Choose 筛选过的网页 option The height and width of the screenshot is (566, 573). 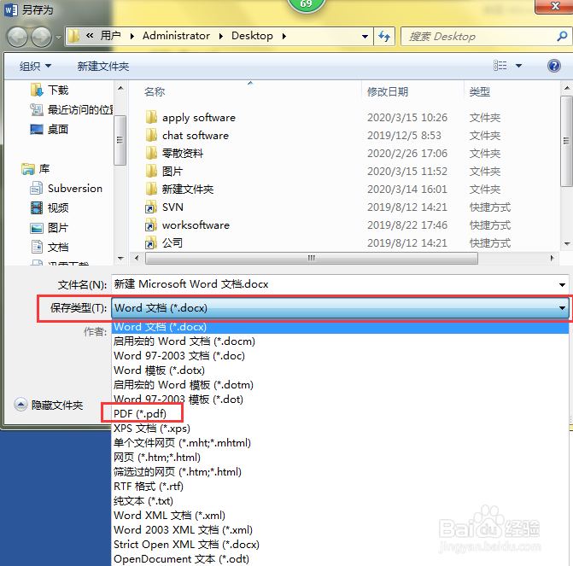point(340,472)
